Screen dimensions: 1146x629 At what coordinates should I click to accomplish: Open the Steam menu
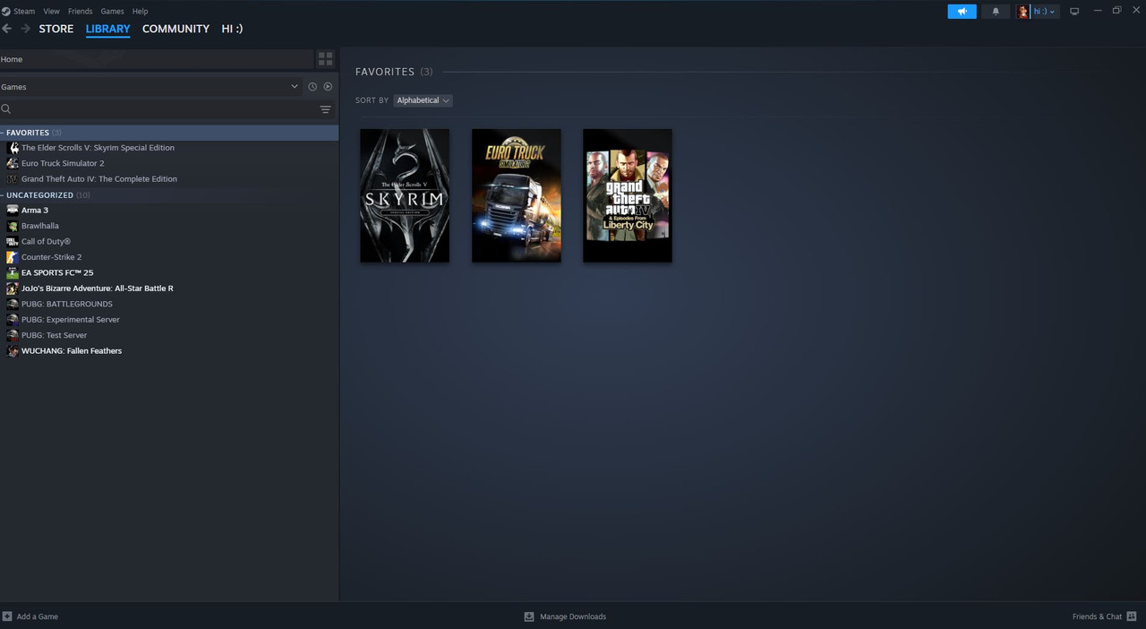pyautogui.click(x=24, y=12)
